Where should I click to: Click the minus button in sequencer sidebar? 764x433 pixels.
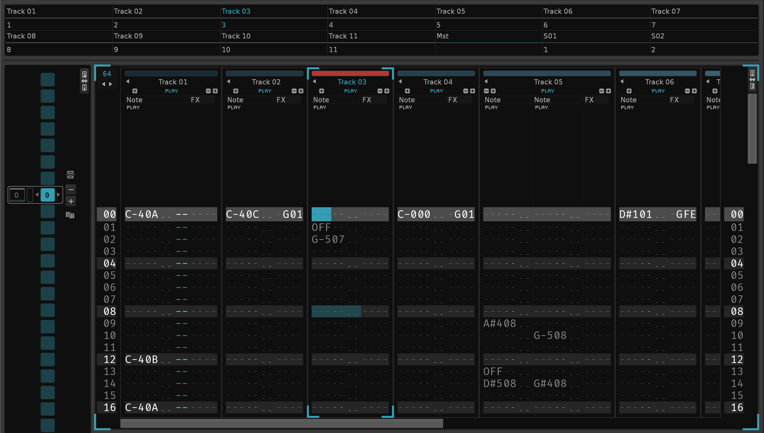(x=71, y=190)
